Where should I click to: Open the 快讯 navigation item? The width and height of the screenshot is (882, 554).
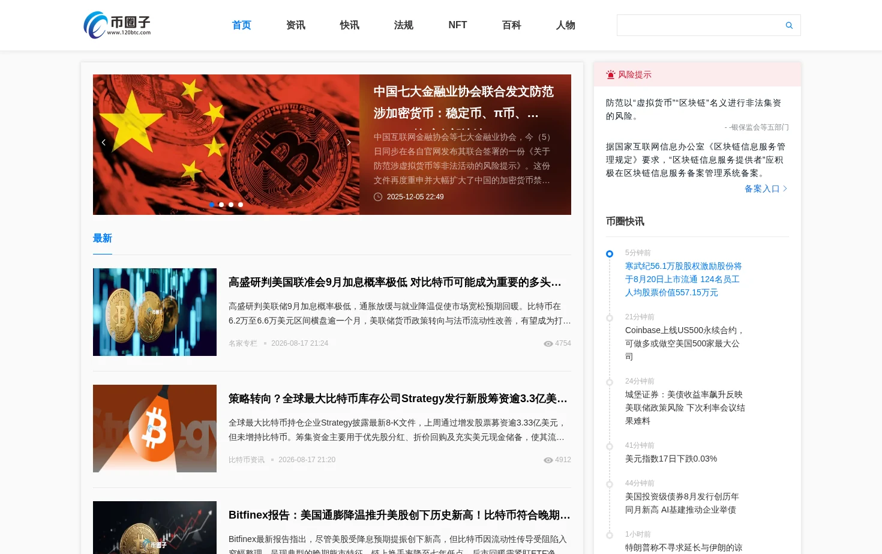tap(350, 25)
